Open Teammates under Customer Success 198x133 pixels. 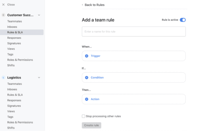[x=14, y=21]
